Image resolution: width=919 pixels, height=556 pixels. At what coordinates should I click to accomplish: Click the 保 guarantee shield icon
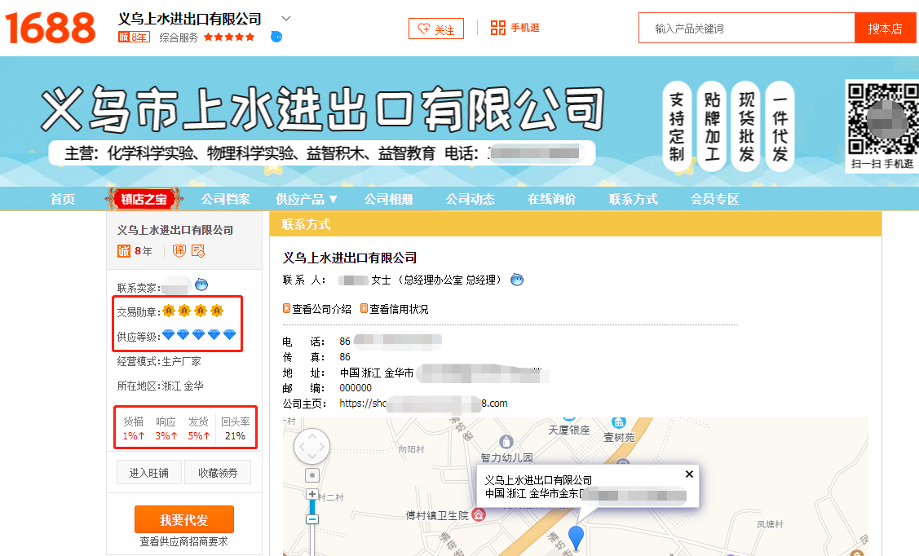pyautogui.click(x=179, y=251)
